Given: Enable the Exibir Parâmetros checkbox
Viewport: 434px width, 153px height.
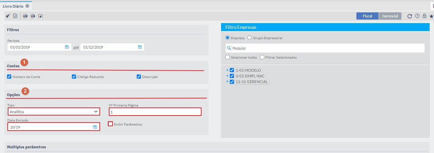Looking at the screenshot, I should point(111,124).
